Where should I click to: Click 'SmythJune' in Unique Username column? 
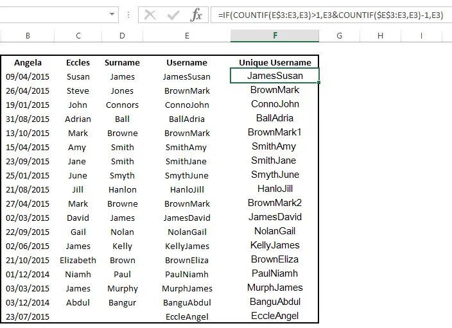[x=275, y=175]
